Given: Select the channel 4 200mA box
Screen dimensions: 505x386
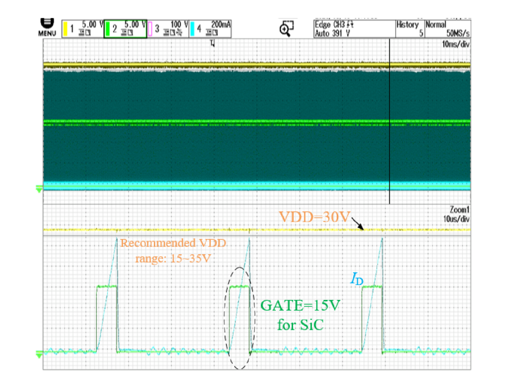Looking at the screenshot, I should tap(210, 29).
